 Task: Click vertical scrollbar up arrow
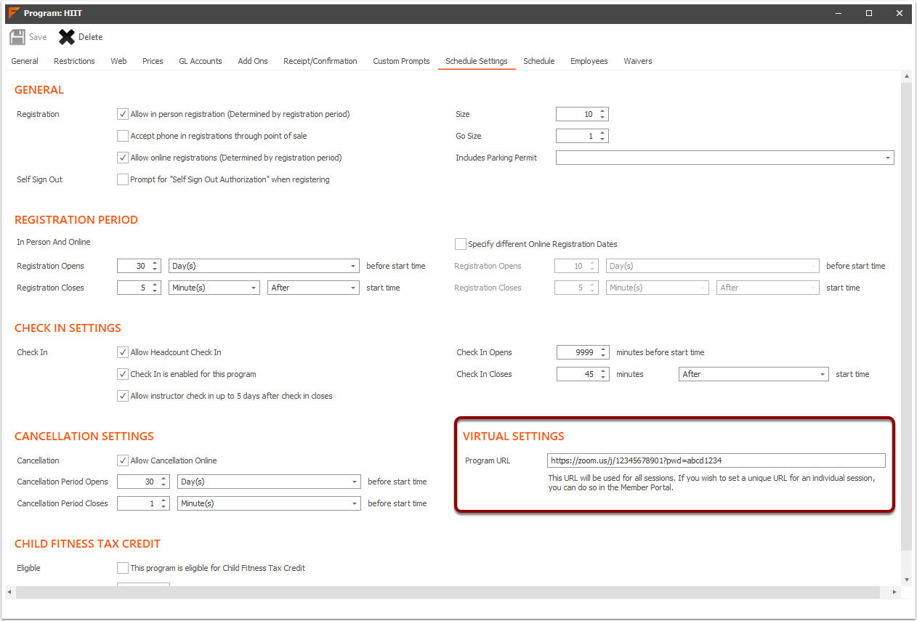click(906, 76)
